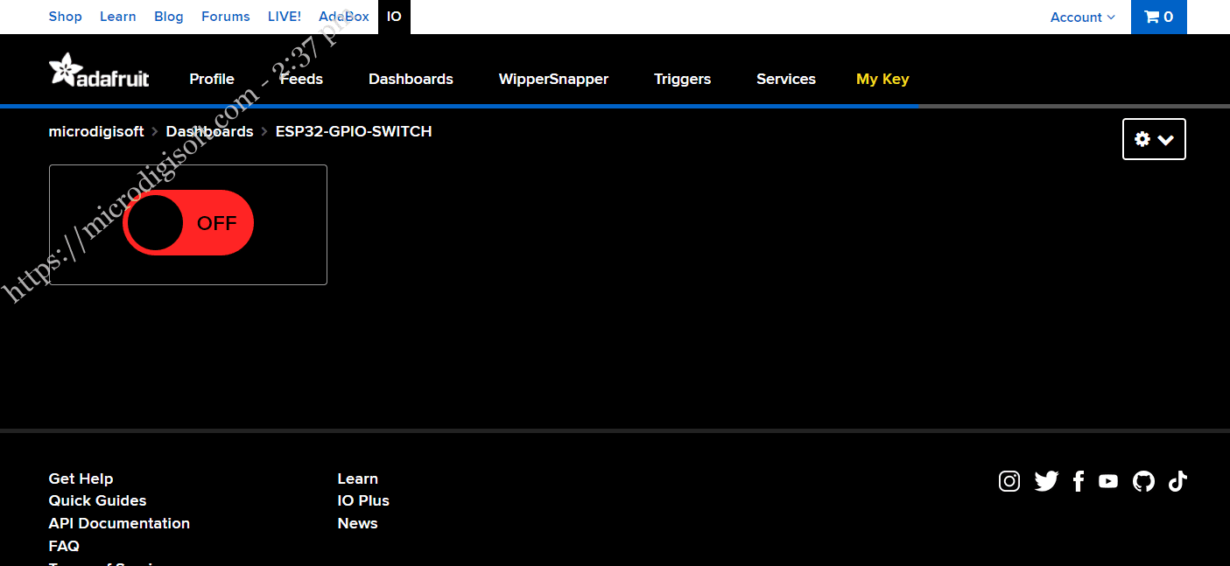Go to the Feeds page
The height and width of the screenshot is (566, 1230).
[301, 79]
